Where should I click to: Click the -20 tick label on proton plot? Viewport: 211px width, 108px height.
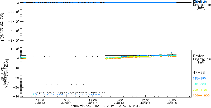[x=16, y=78]
